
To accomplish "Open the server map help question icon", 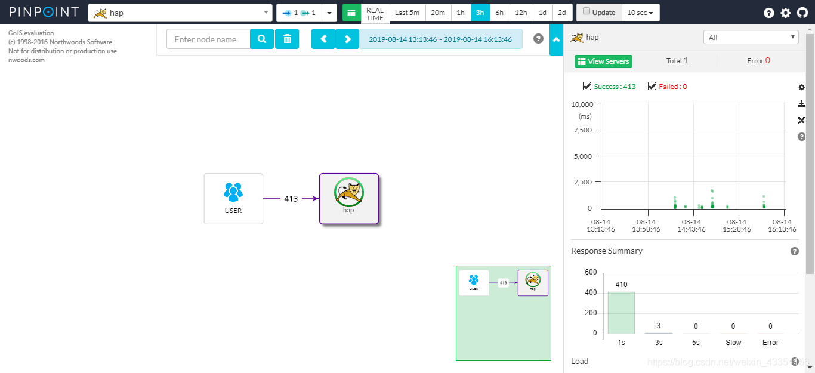I will [538, 39].
